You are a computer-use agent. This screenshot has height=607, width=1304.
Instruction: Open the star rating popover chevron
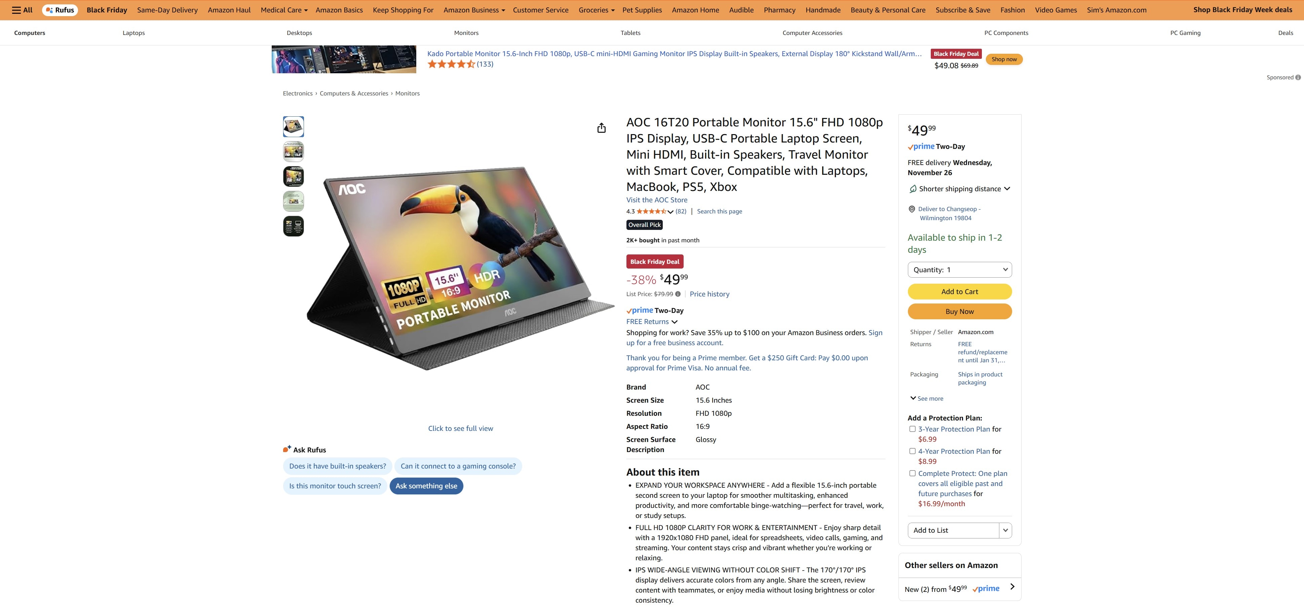tap(670, 212)
